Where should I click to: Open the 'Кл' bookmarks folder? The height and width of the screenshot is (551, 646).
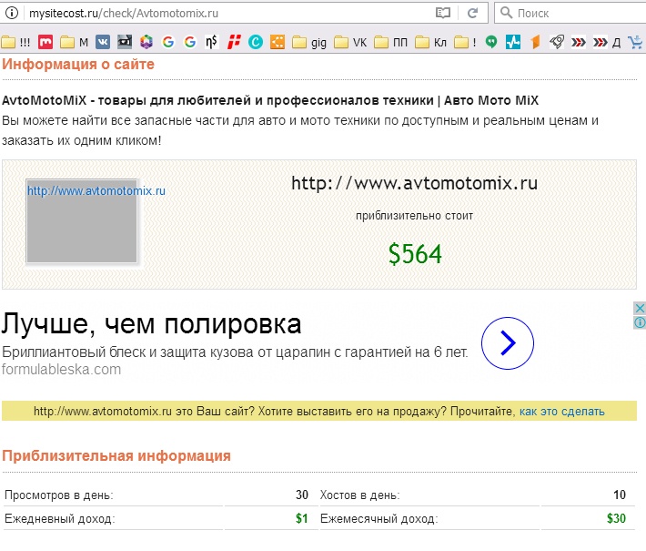pyautogui.click(x=430, y=42)
